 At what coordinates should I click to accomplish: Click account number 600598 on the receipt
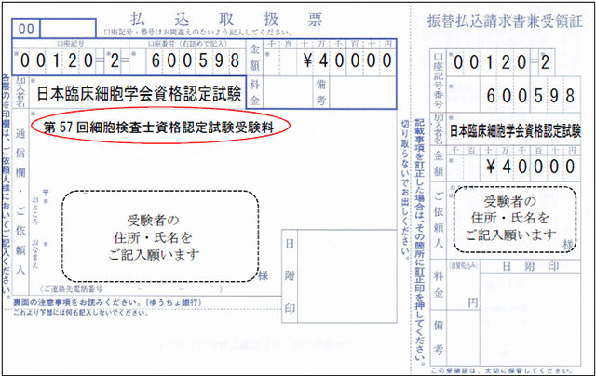pos(531,96)
